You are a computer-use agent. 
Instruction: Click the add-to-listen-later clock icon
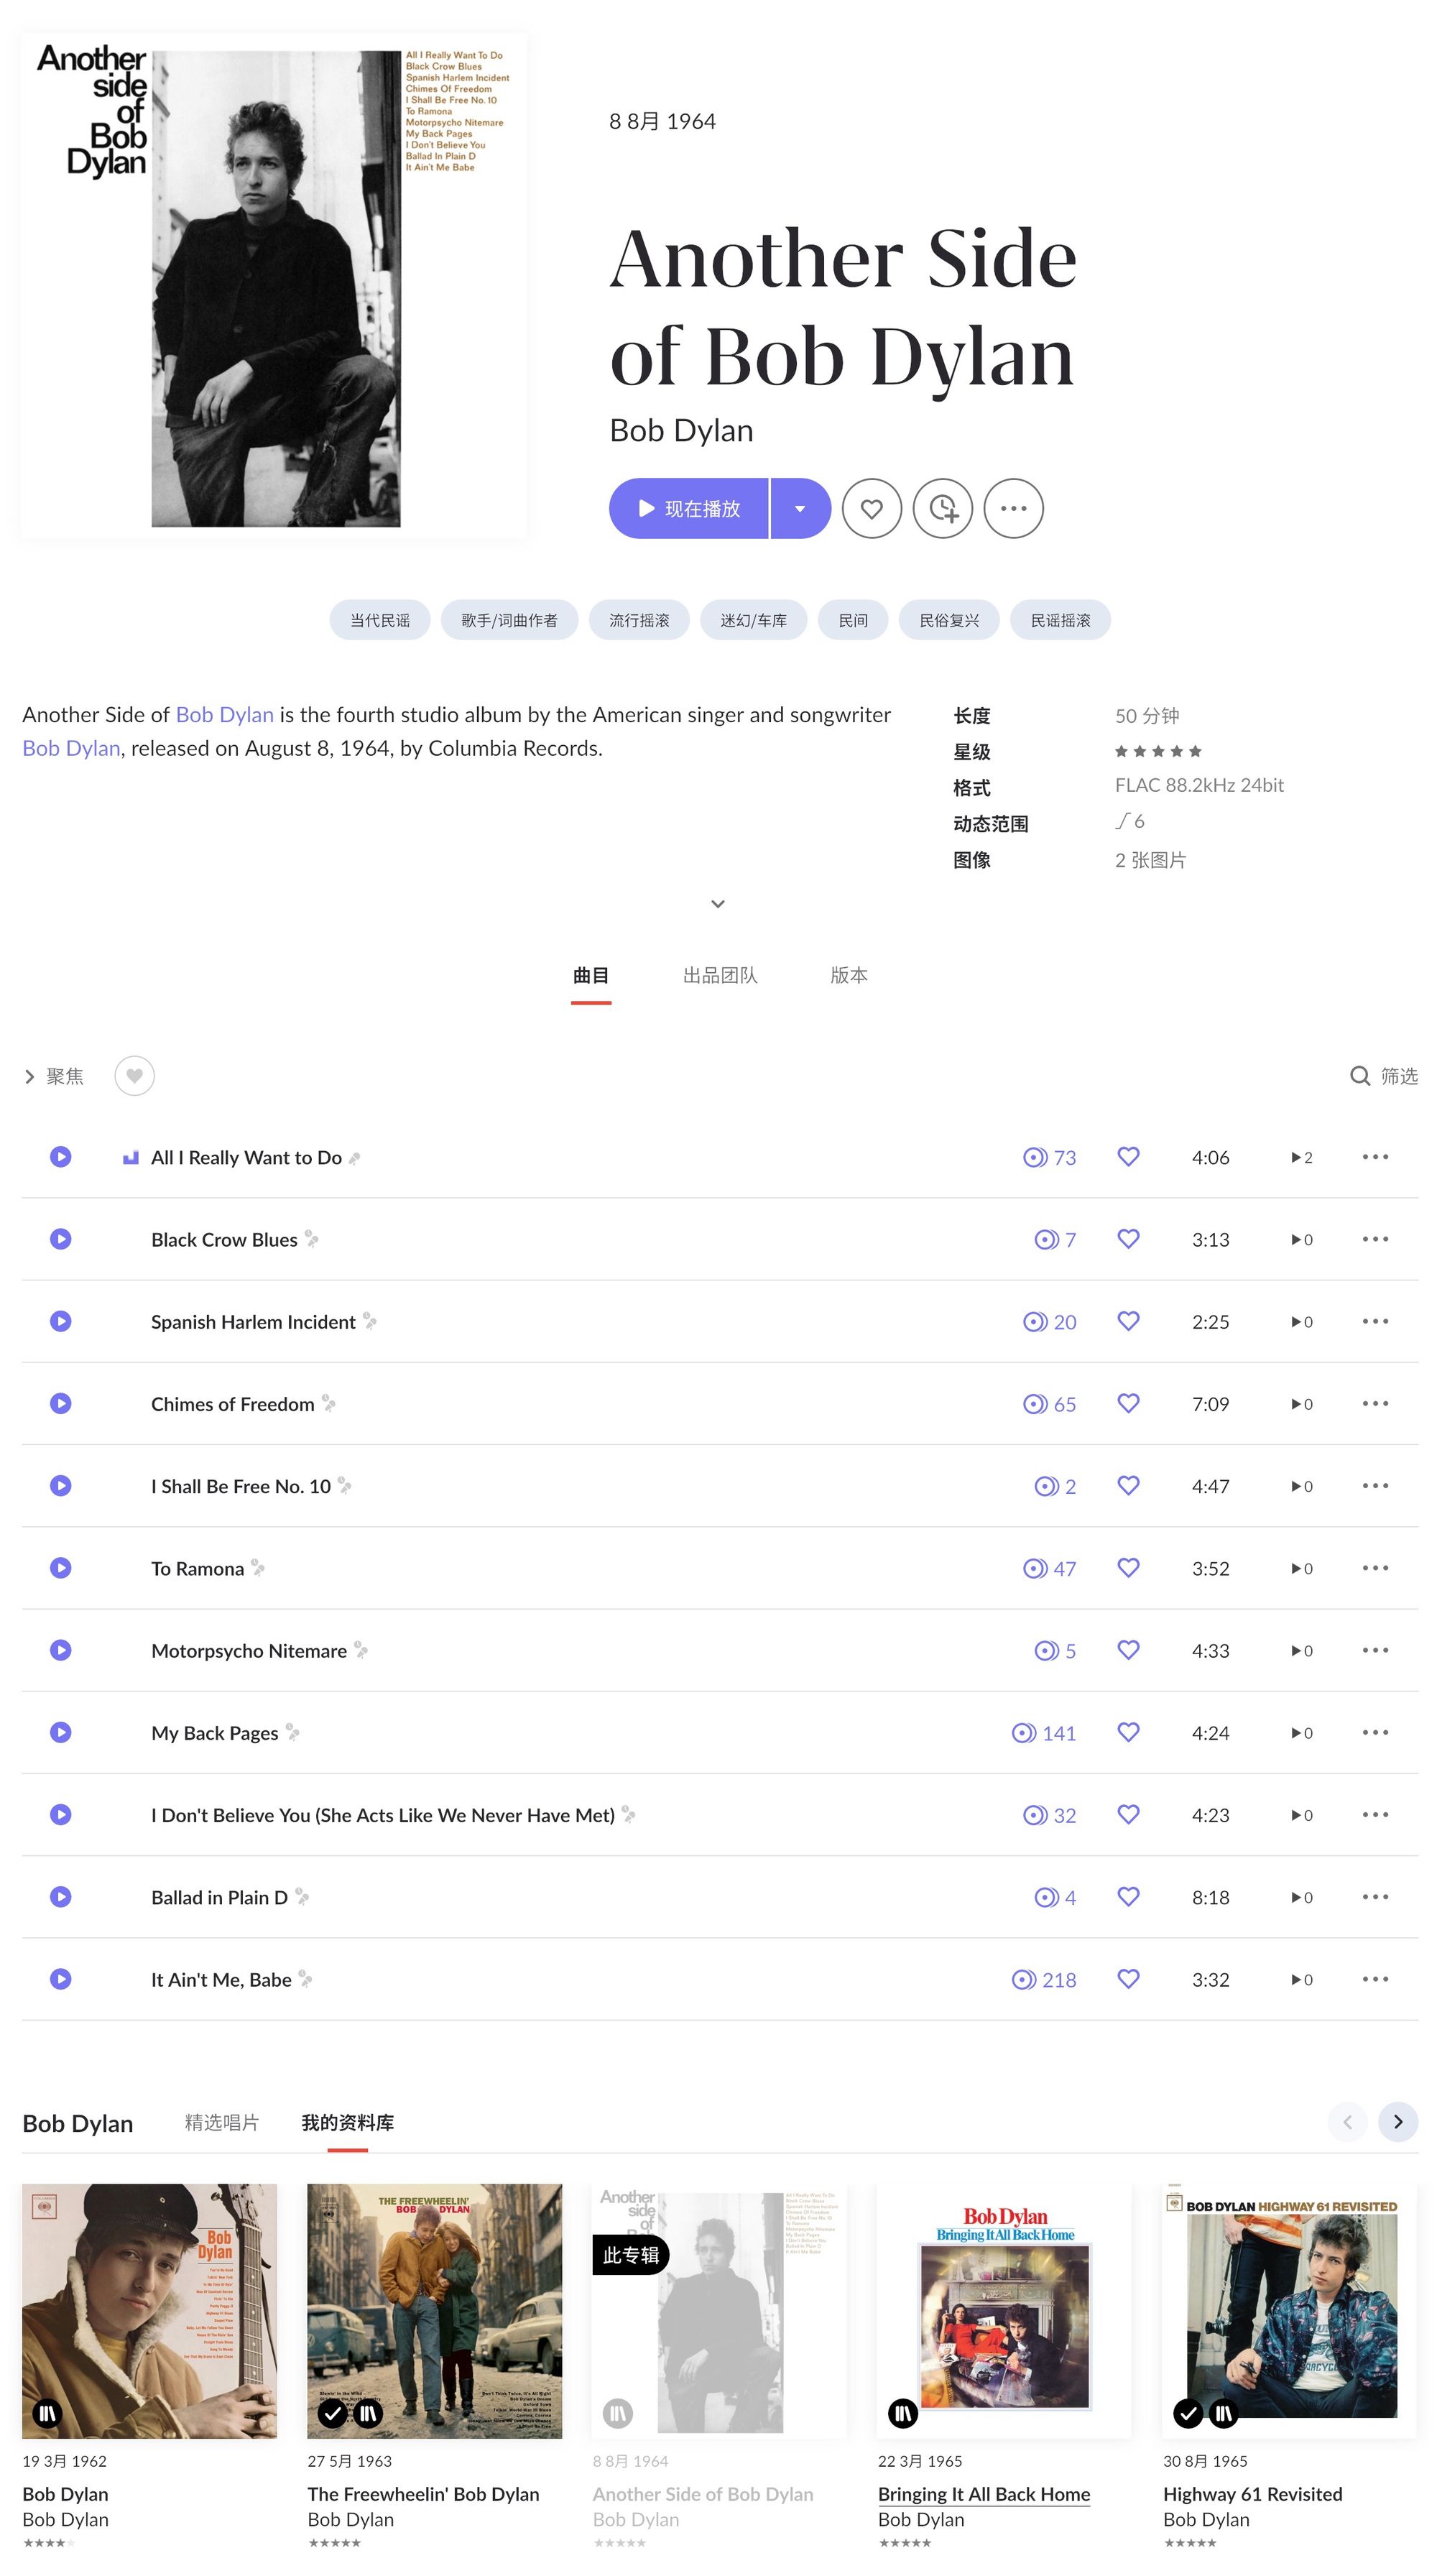942,508
